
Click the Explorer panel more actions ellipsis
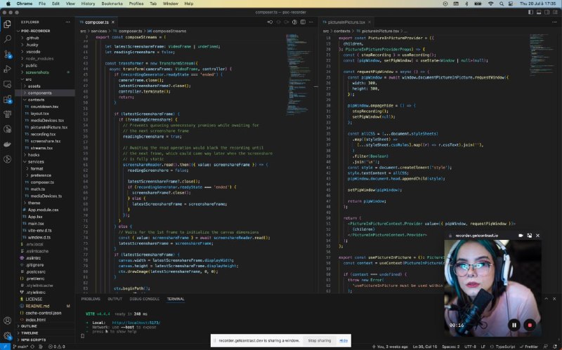click(67, 22)
